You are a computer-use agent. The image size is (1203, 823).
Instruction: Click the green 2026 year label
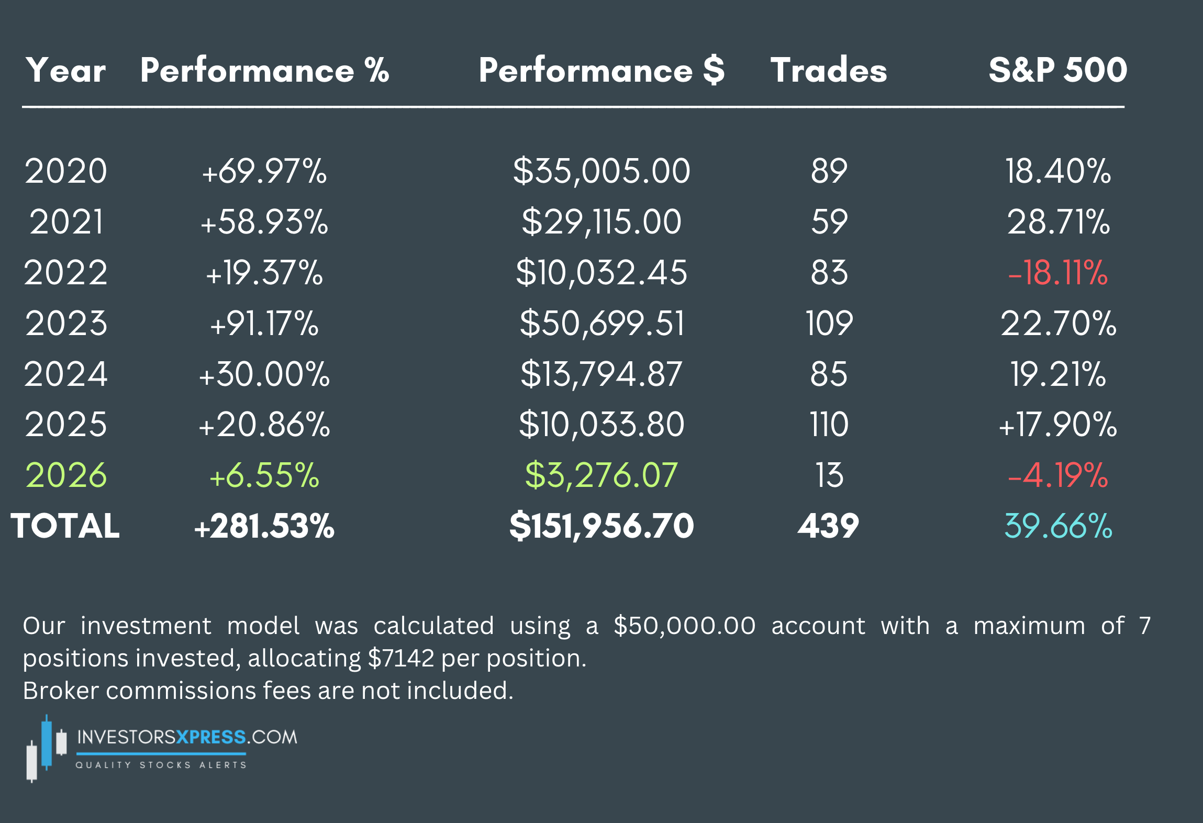(x=66, y=475)
